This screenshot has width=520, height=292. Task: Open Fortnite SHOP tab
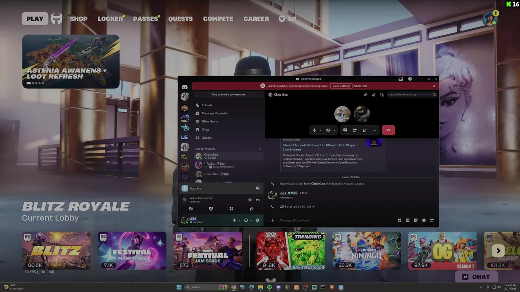click(x=78, y=19)
